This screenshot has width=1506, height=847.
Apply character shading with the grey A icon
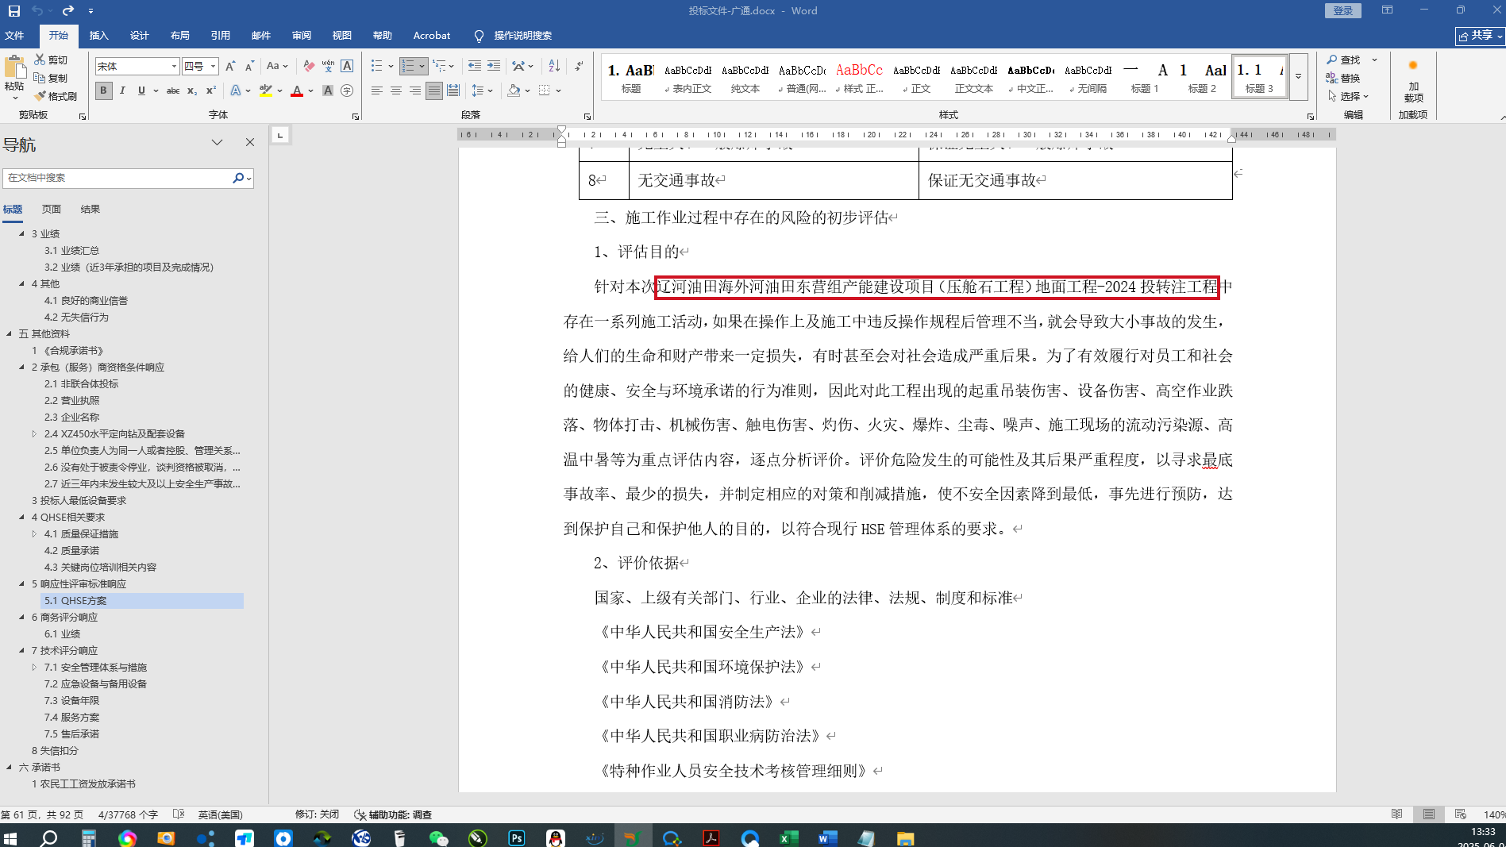(328, 91)
